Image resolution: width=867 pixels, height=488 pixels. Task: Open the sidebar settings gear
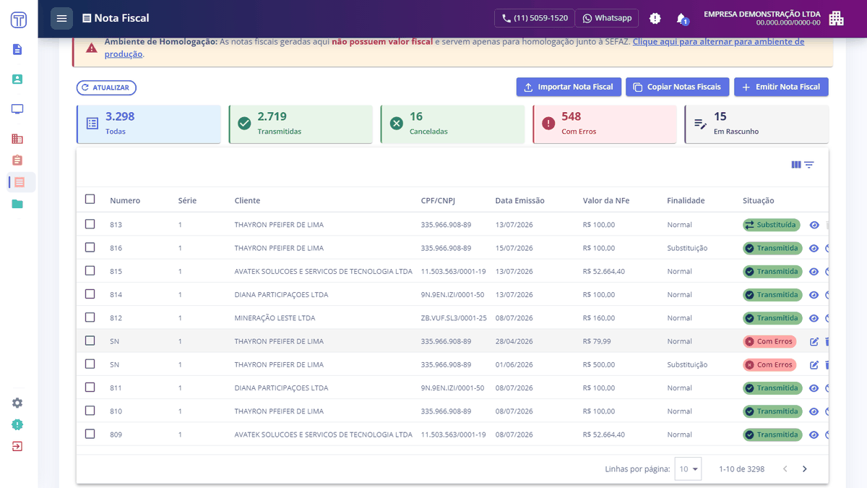[17, 403]
